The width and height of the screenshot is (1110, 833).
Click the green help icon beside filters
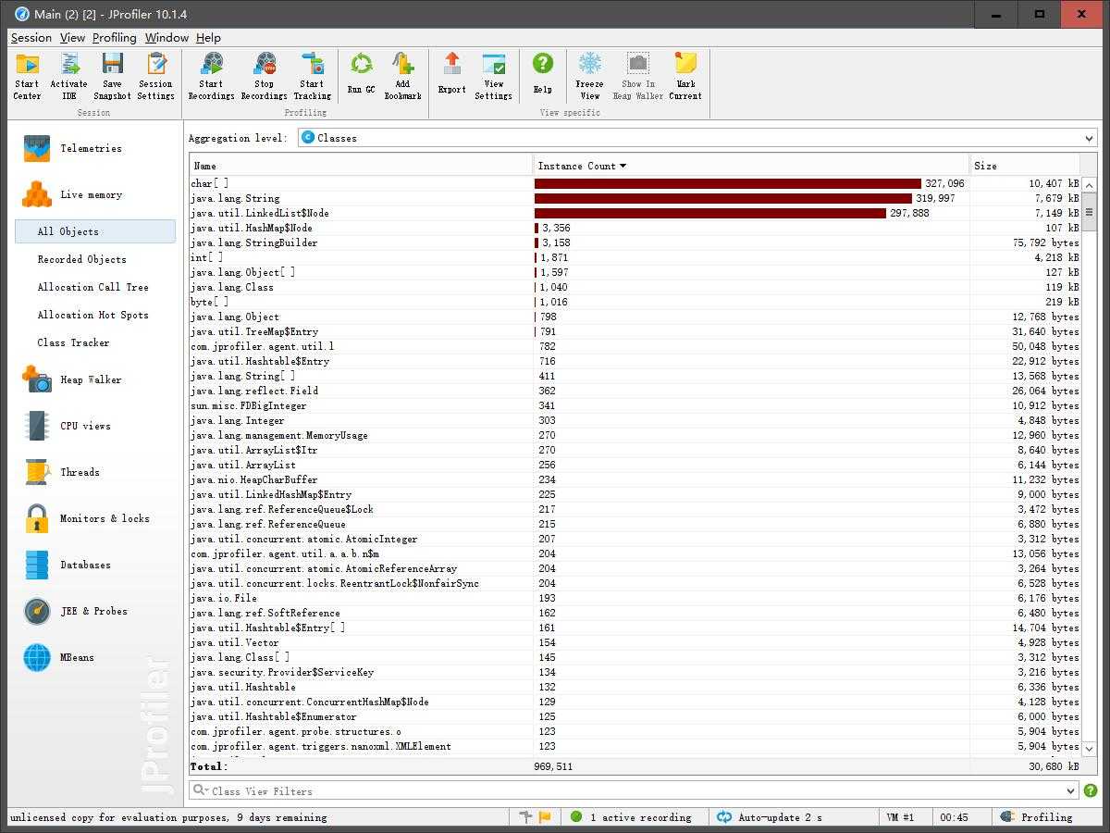[1090, 790]
